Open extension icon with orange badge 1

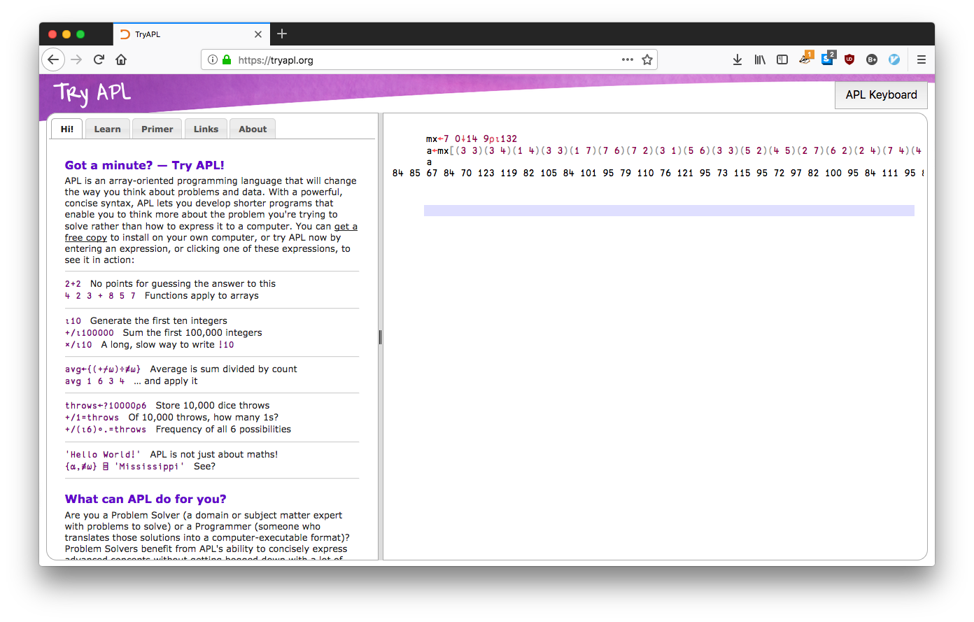pyautogui.click(x=805, y=59)
